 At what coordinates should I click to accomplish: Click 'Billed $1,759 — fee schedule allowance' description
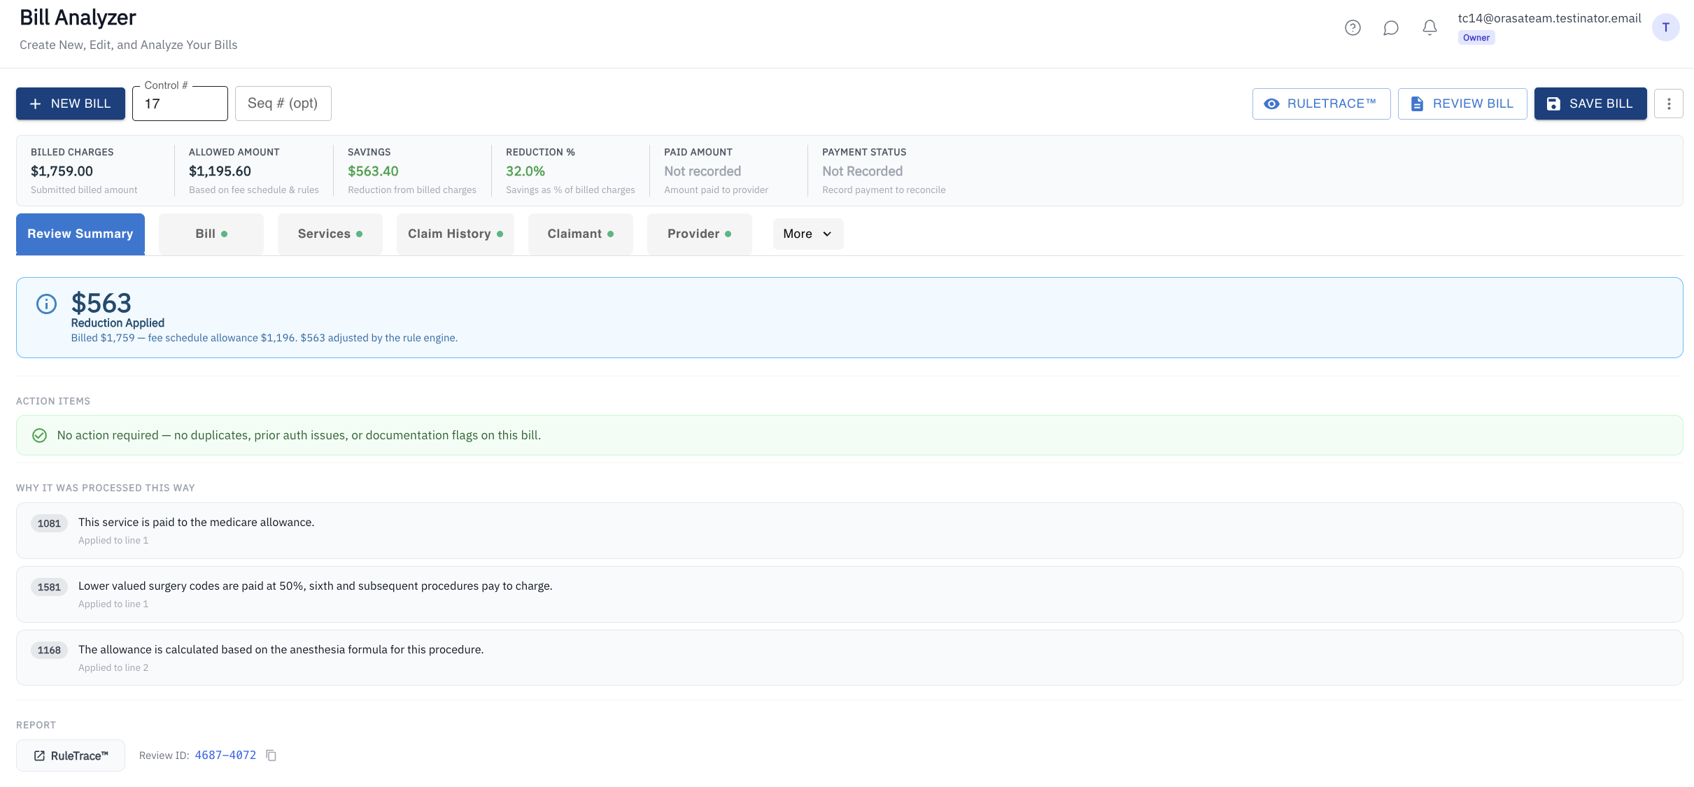264,338
